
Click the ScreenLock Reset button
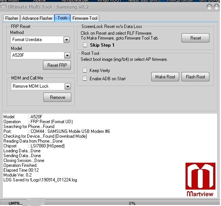[x=195, y=38]
